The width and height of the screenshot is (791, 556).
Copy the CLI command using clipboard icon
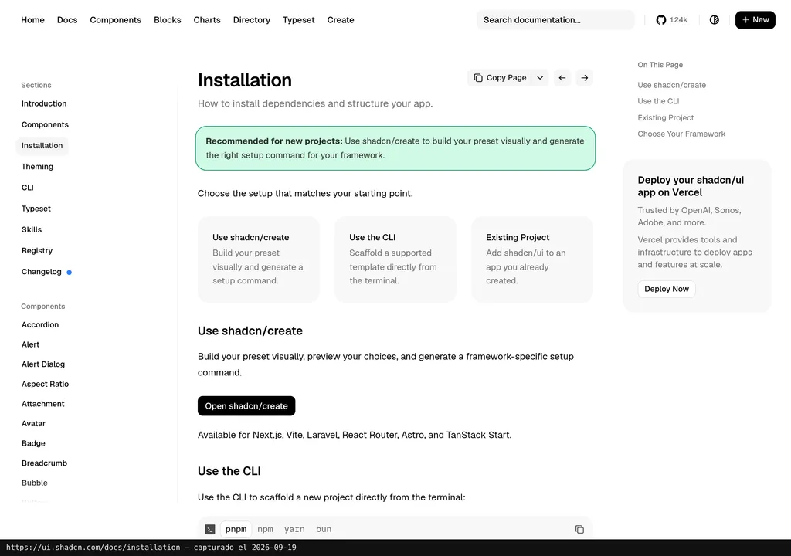click(579, 529)
